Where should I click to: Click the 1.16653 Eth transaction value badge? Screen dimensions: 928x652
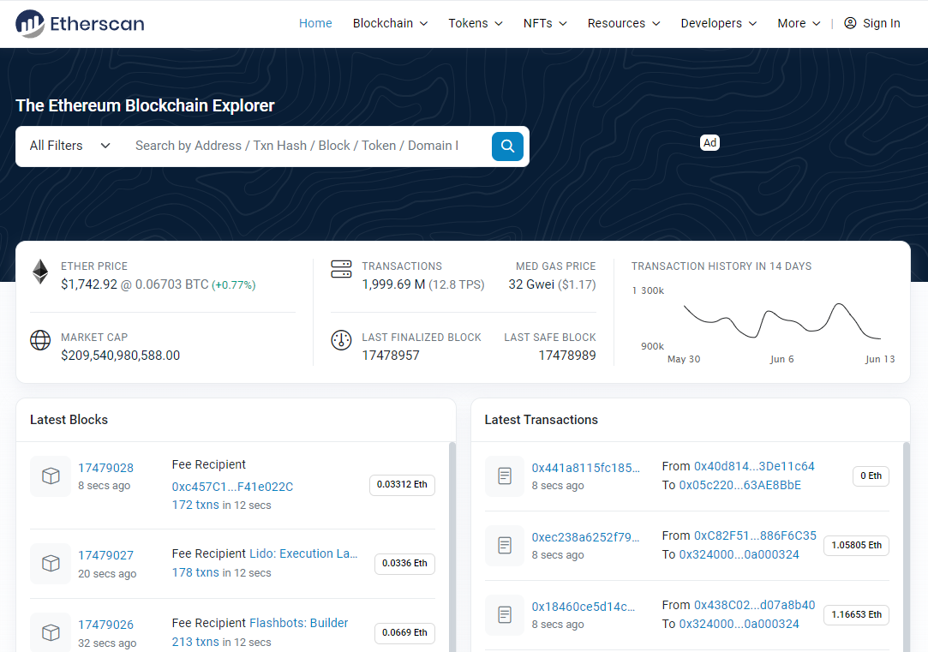pyautogui.click(x=856, y=614)
